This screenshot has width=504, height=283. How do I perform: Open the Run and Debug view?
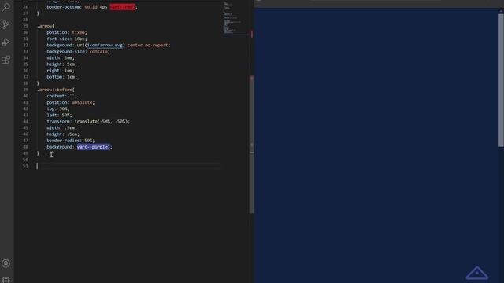point(6,42)
